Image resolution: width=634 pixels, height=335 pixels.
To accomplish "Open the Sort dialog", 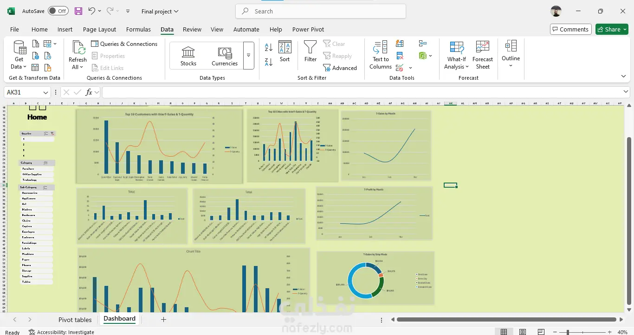I will tap(285, 51).
